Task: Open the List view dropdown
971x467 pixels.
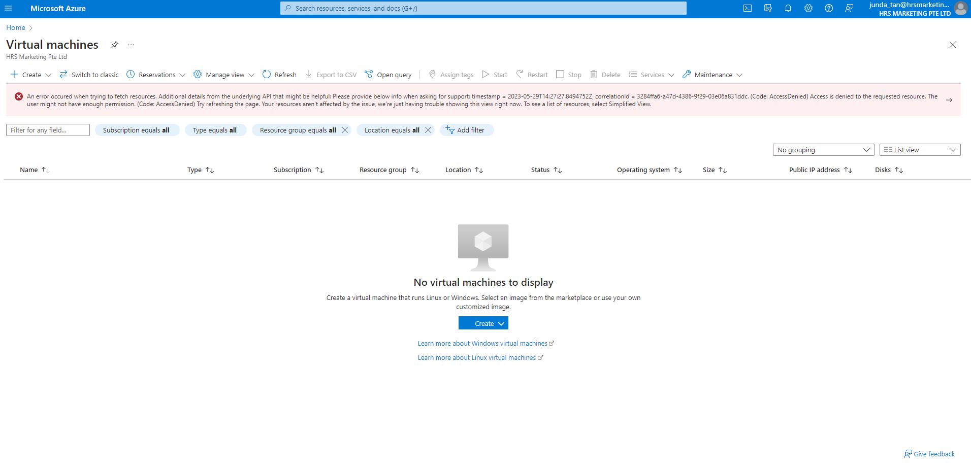Action: tap(919, 150)
